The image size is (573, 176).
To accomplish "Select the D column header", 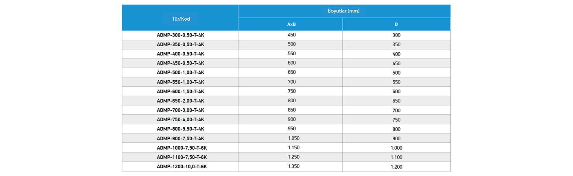I will tap(396, 24).
